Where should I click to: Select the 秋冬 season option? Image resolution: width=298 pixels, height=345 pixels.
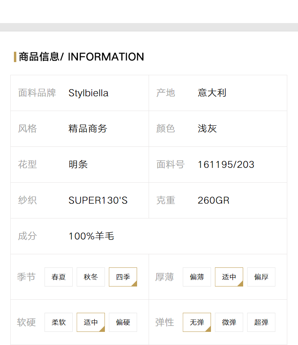[91, 277]
